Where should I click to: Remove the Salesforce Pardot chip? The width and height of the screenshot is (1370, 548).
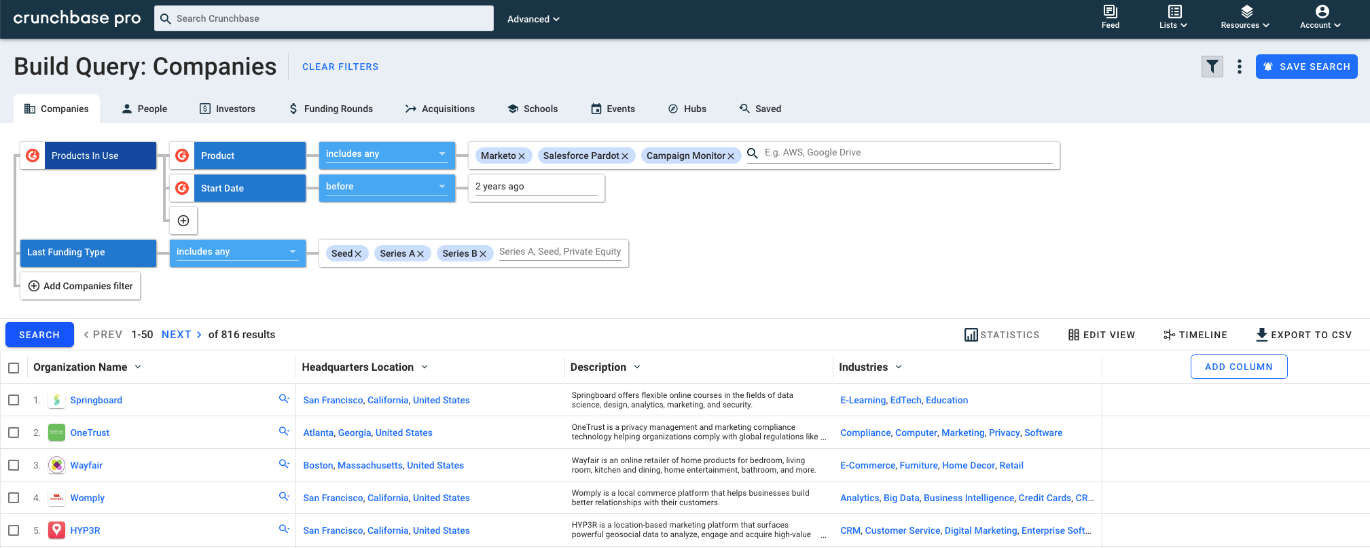coord(625,156)
